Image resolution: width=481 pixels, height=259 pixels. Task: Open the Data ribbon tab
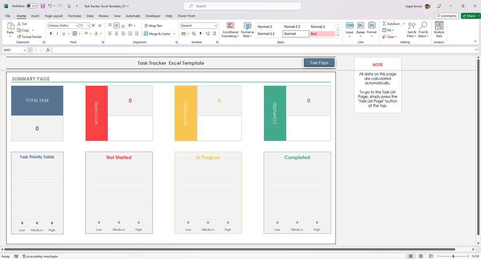coord(90,16)
